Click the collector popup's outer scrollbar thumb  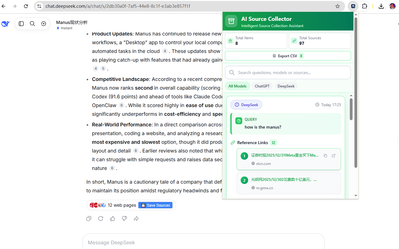point(356,93)
